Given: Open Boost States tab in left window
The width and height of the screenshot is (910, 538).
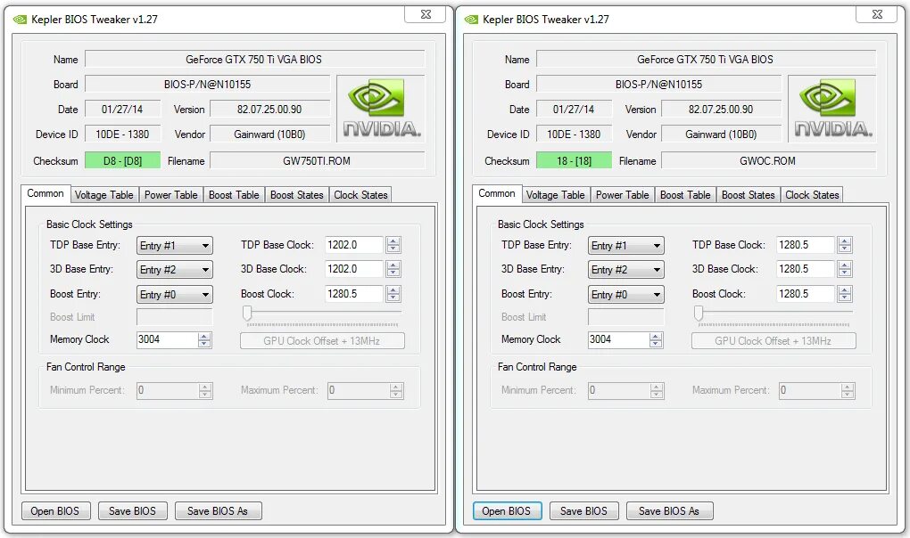Looking at the screenshot, I should pos(296,195).
